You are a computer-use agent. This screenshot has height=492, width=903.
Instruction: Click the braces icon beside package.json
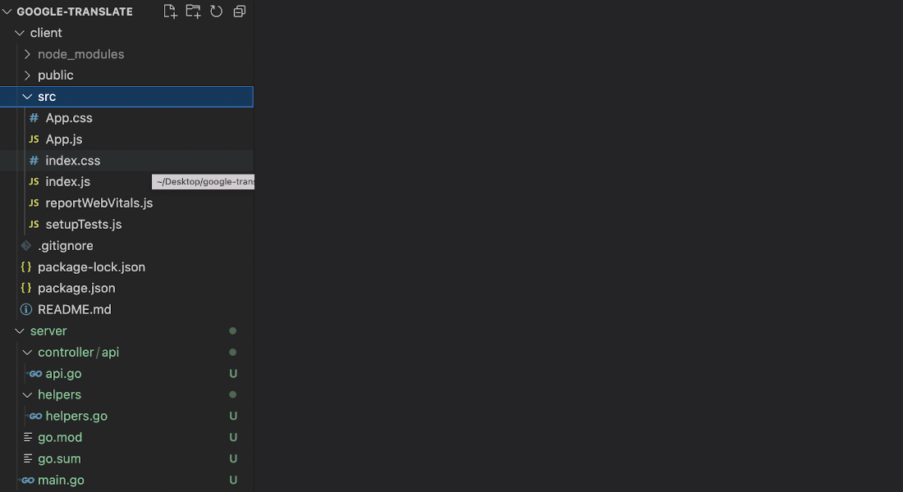26,289
